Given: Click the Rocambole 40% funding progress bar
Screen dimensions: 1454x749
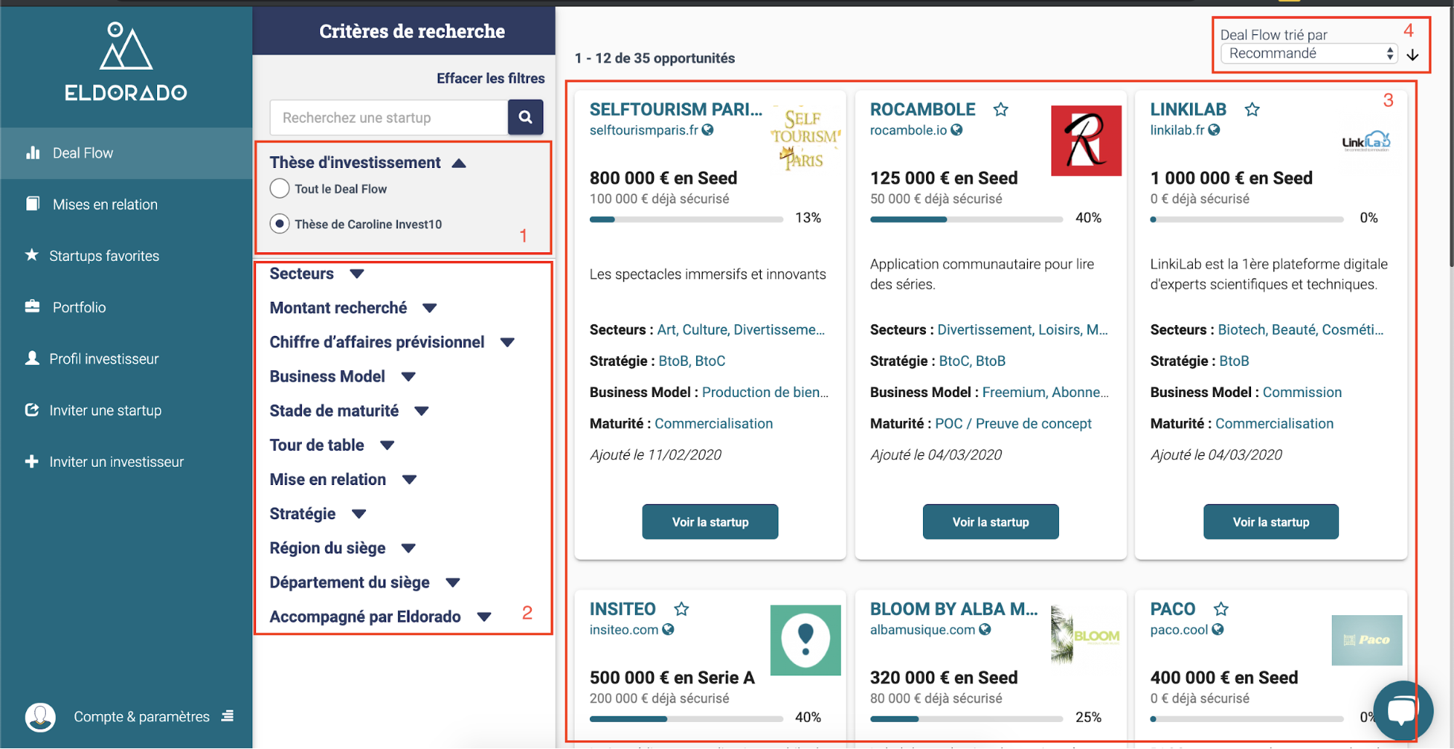Looking at the screenshot, I should [967, 219].
